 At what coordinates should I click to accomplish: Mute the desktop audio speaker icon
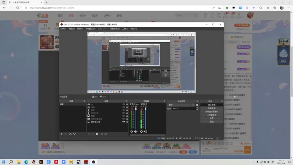coord(145,132)
